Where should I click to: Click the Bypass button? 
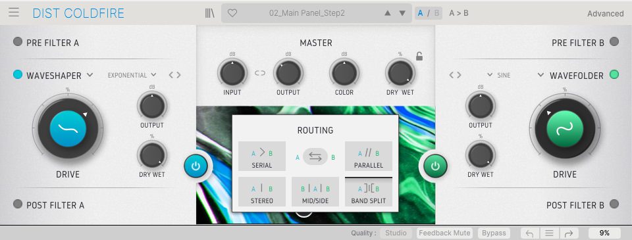pos(494,233)
